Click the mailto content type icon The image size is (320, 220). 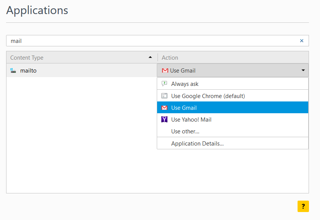13,70
